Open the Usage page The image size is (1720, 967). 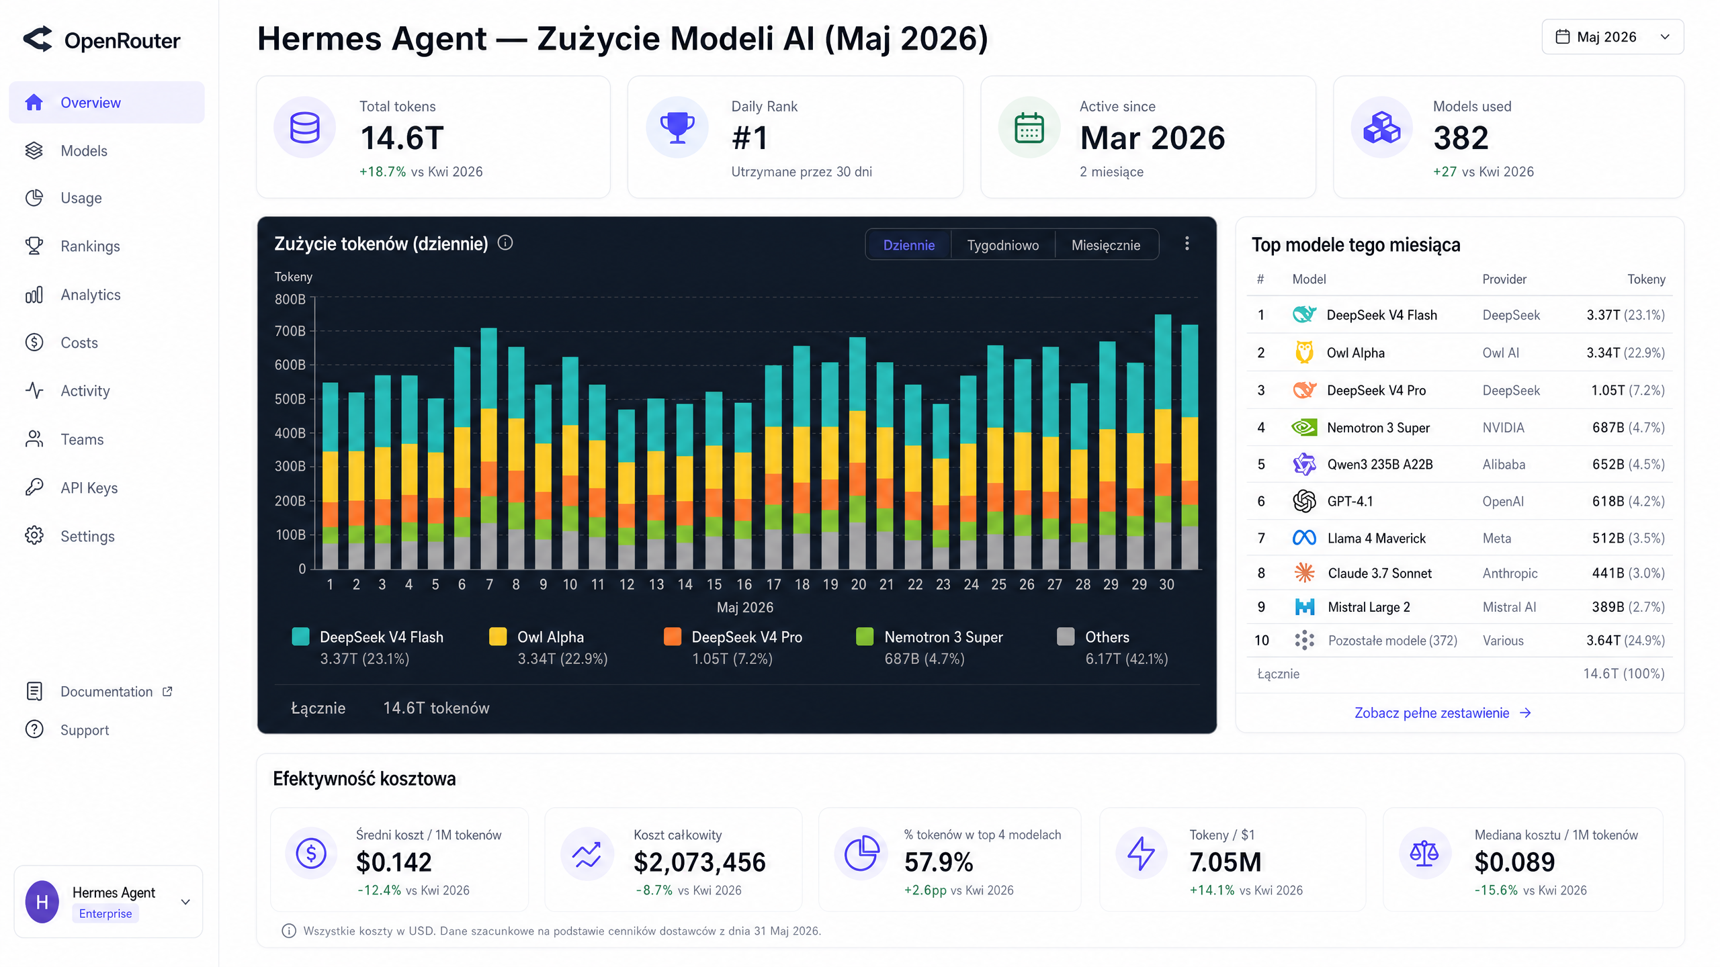[x=107, y=197]
